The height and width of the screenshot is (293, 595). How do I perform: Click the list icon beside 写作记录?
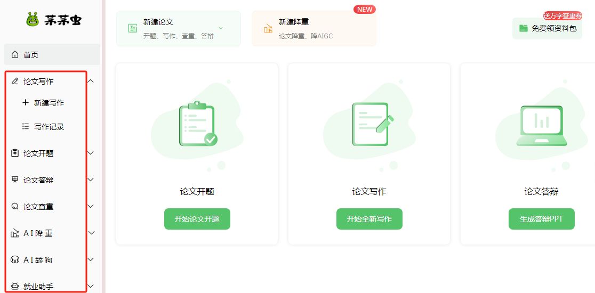point(26,127)
